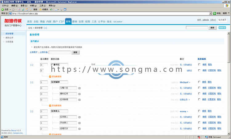Viewport: 231px width, 139px height.
Task: Click orange add-forum icon under 红河城事 group
Action: tap(50, 105)
